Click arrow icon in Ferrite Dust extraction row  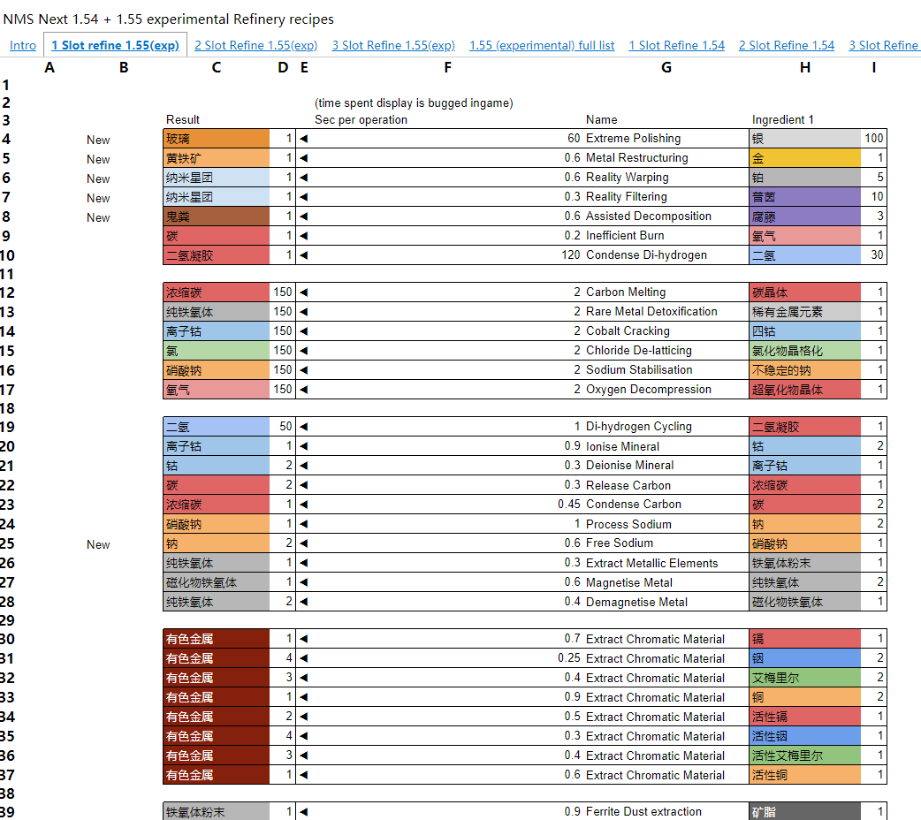pyautogui.click(x=304, y=812)
